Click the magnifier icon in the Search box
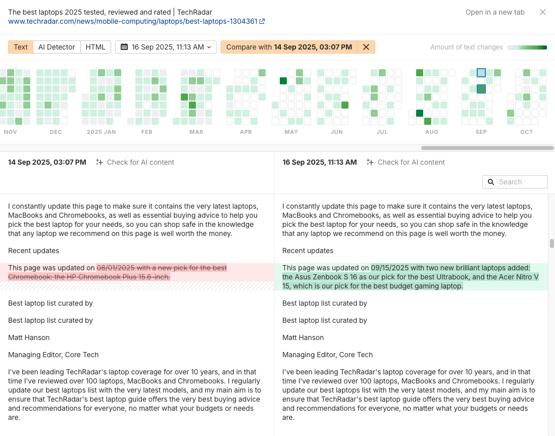The width and height of the screenshot is (555, 436). pos(491,181)
